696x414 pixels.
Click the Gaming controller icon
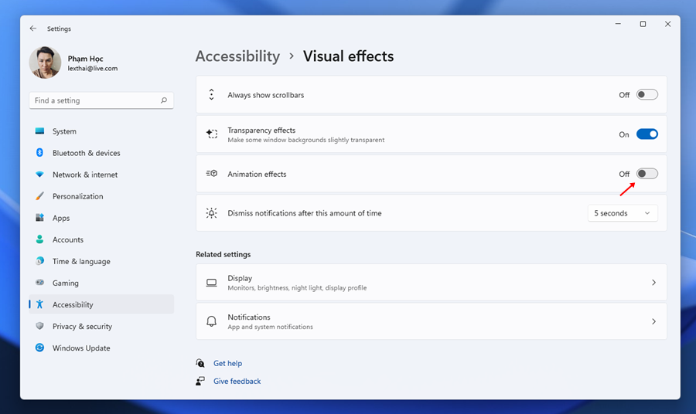[39, 283]
